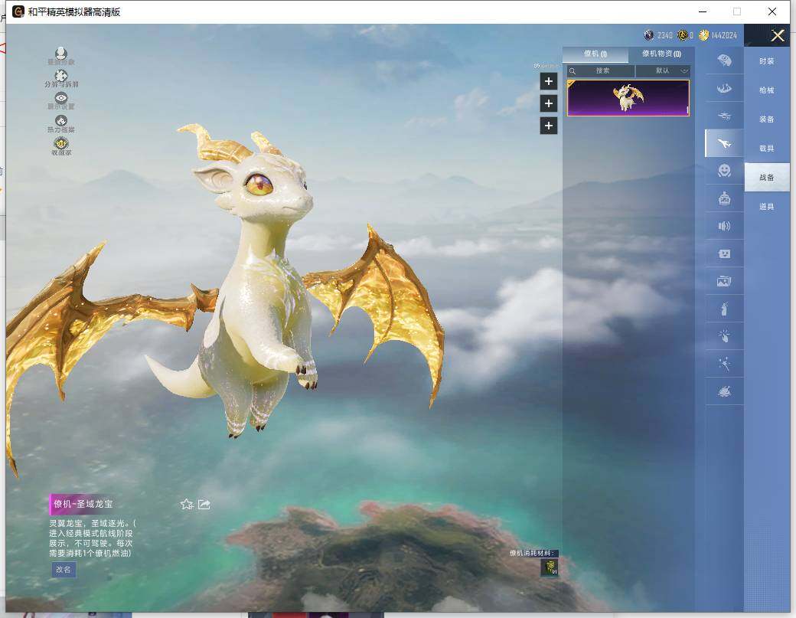Select the magic wand effects category icon

(724, 365)
